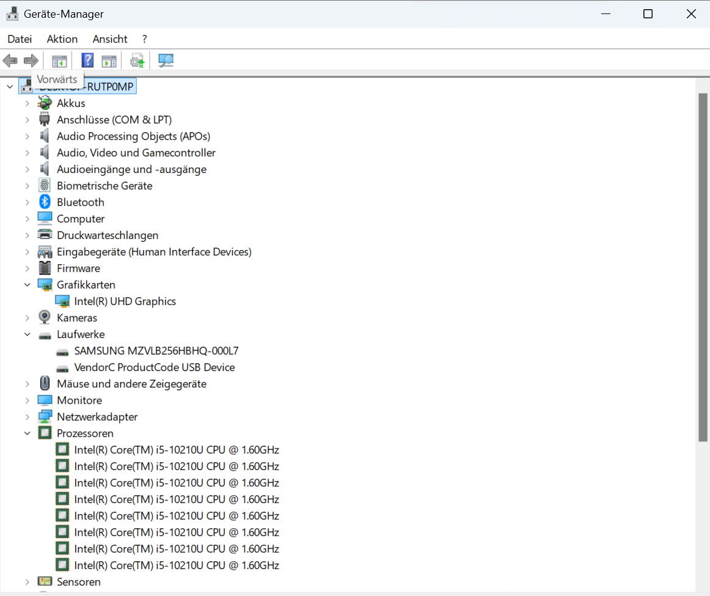Select the last Intel Core i5-10210U processor entry
Screen dimensions: 710x596
click(x=177, y=565)
